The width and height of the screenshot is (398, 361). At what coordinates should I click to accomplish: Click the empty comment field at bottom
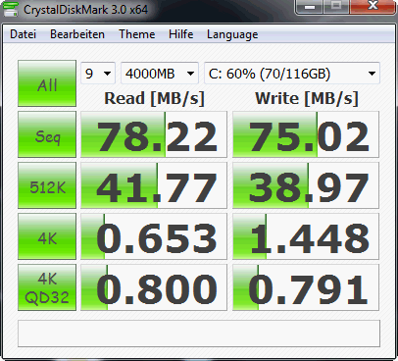[199, 334]
